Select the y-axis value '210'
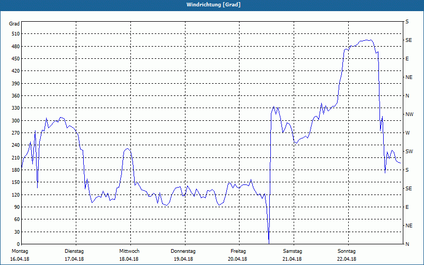 (x=16, y=157)
